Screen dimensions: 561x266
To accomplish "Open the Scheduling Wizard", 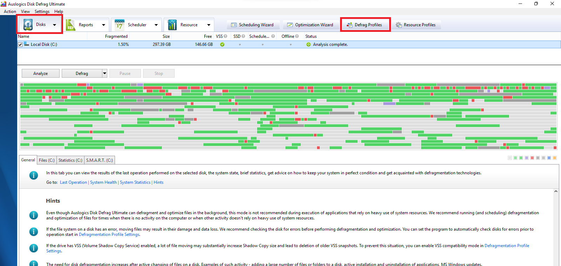I will [x=252, y=25].
